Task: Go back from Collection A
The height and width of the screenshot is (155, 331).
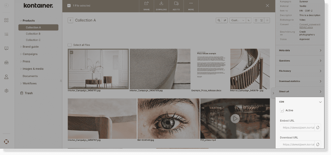Action: (71, 20)
